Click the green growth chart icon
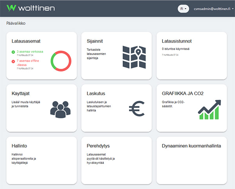This screenshot has width=235, height=189. [x=209, y=109]
